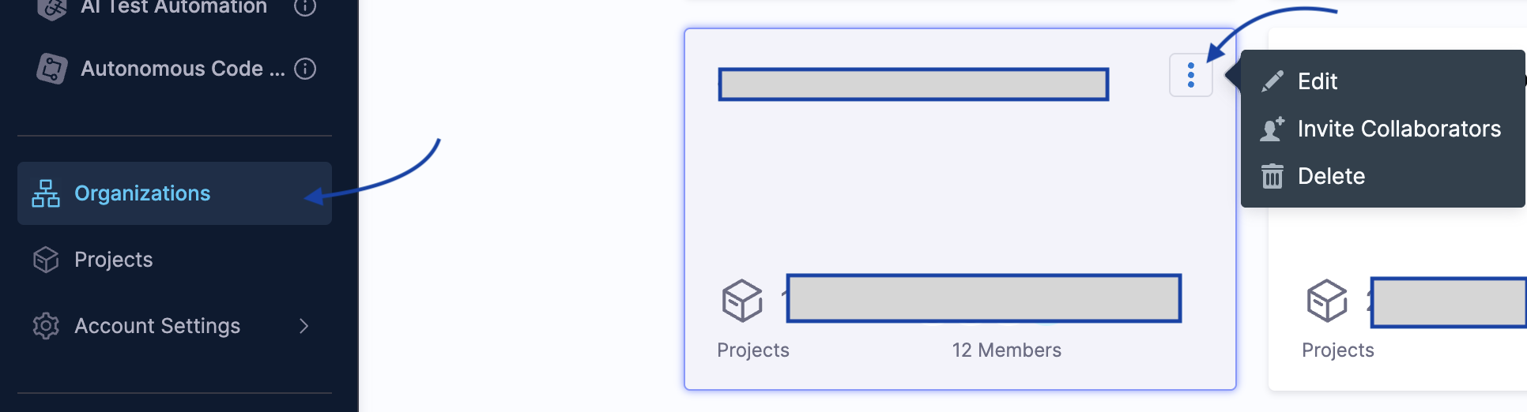Click the cube icon in the first organization card
Screen dimensions: 1527x412
(x=741, y=300)
